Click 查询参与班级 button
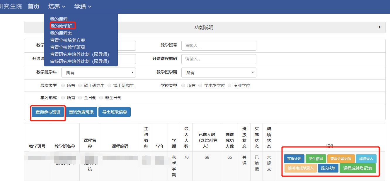 [48, 112]
